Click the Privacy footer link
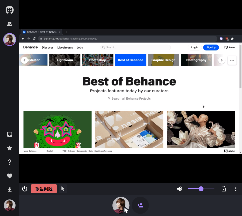The height and width of the screenshot is (216, 242). [x=71, y=151]
